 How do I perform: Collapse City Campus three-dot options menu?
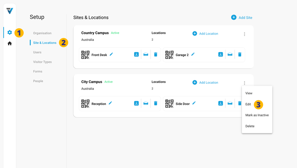(x=244, y=83)
